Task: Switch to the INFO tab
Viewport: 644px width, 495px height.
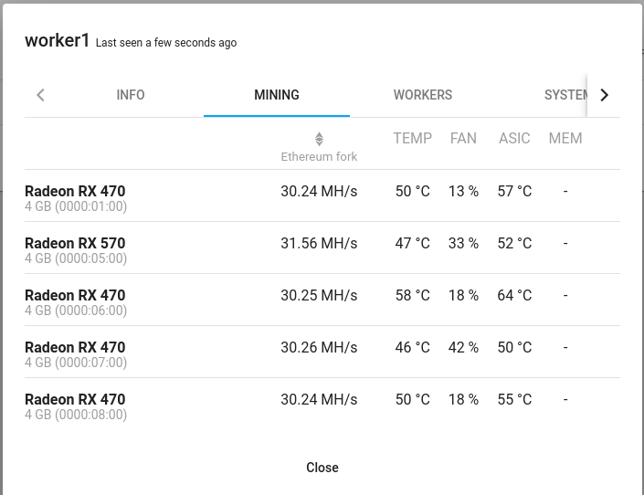Action: pos(131,95)
